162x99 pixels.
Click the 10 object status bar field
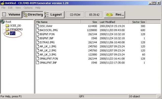tap(143, 96)
